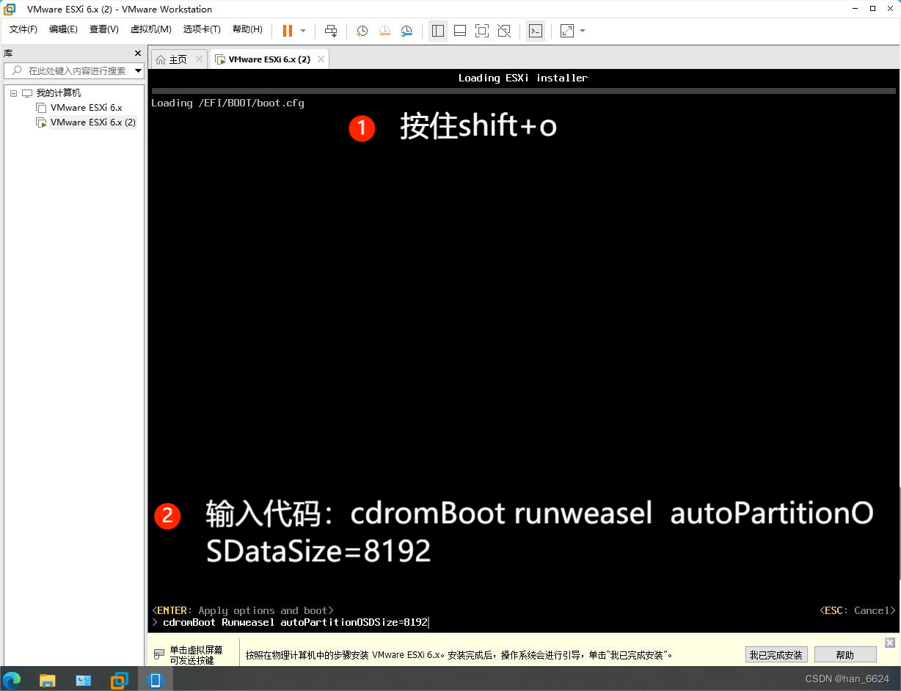Open the 帮助(H) menu
This screenshot has height=691, width=901.
(x=247, y=29)
